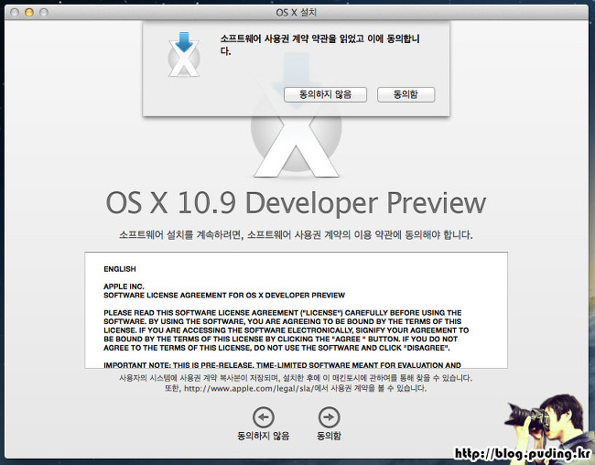The height and width of the screenshot is (465, 595).
Task: Click the SOFTWARE LICENSE AGREEMENT FOR OS X DEVELOPER PREVIEW line
Action: (x=224, y=296)
